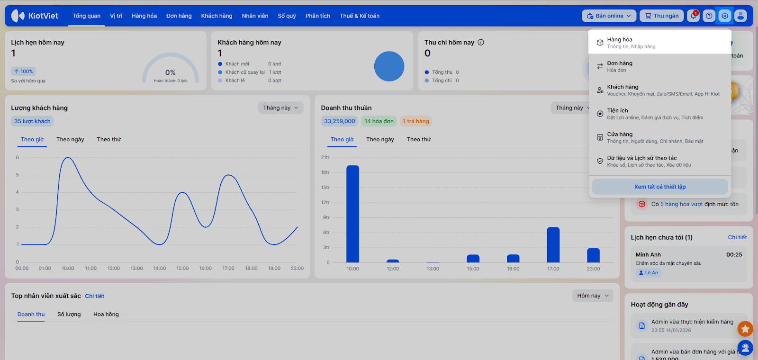
Task: Open the notifications bell
Action: click(693, 16)
